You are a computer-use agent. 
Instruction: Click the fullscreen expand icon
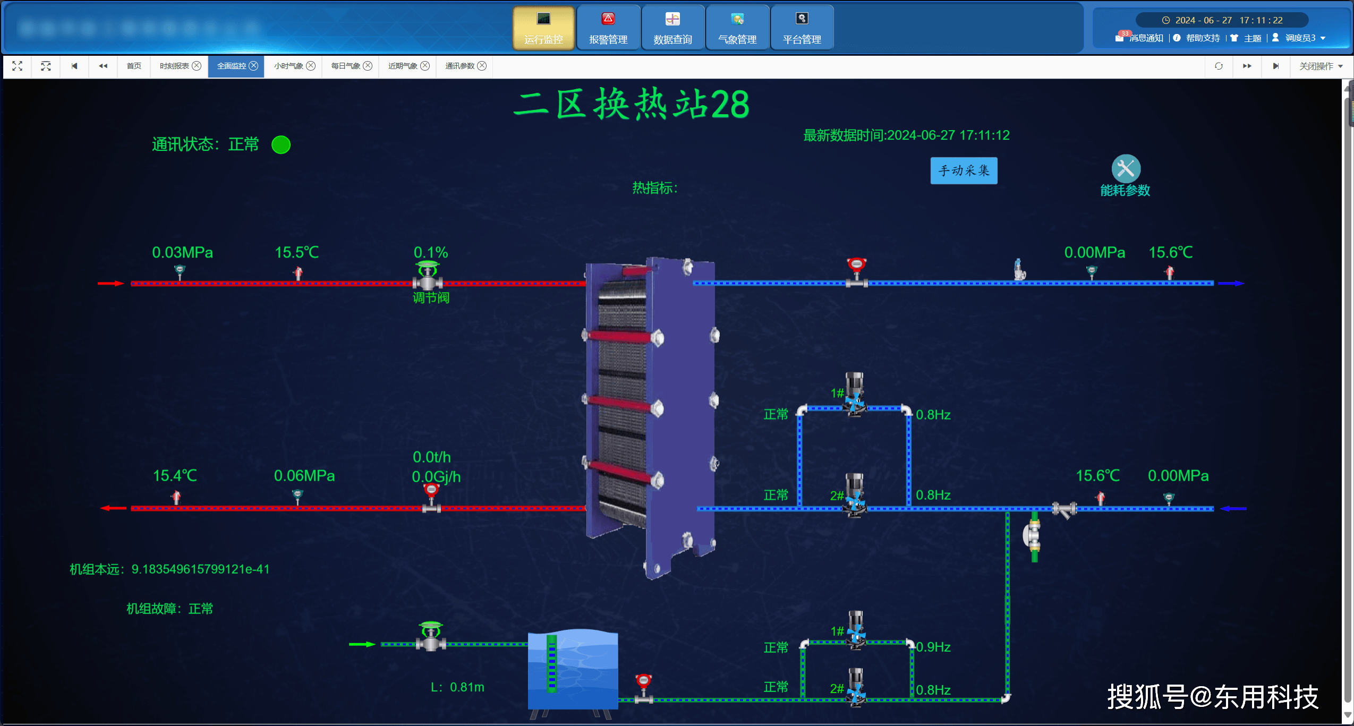tap(18, 66)
